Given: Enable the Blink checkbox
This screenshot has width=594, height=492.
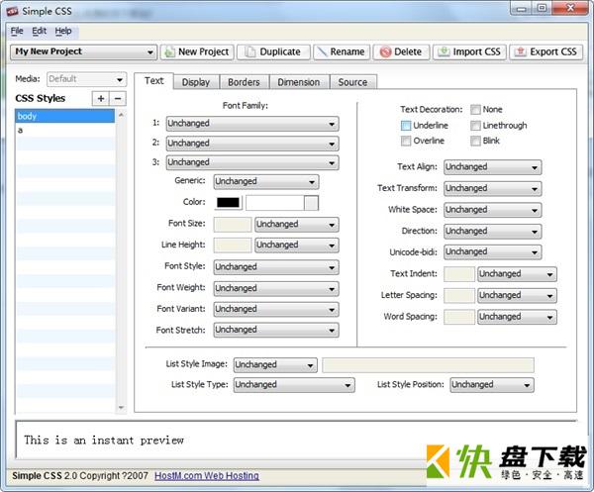Looking at the screenshot, I should click(x=475, y=141).
